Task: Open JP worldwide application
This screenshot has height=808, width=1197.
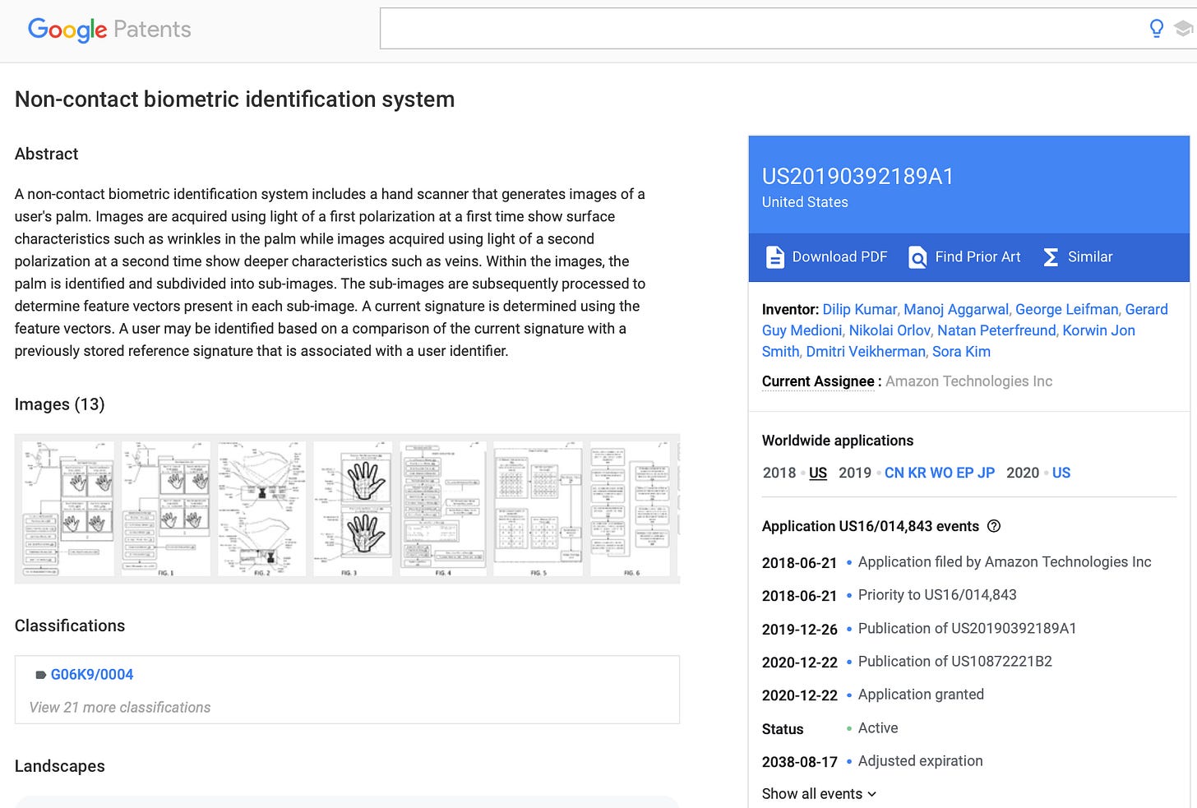Action: (986, 473)
